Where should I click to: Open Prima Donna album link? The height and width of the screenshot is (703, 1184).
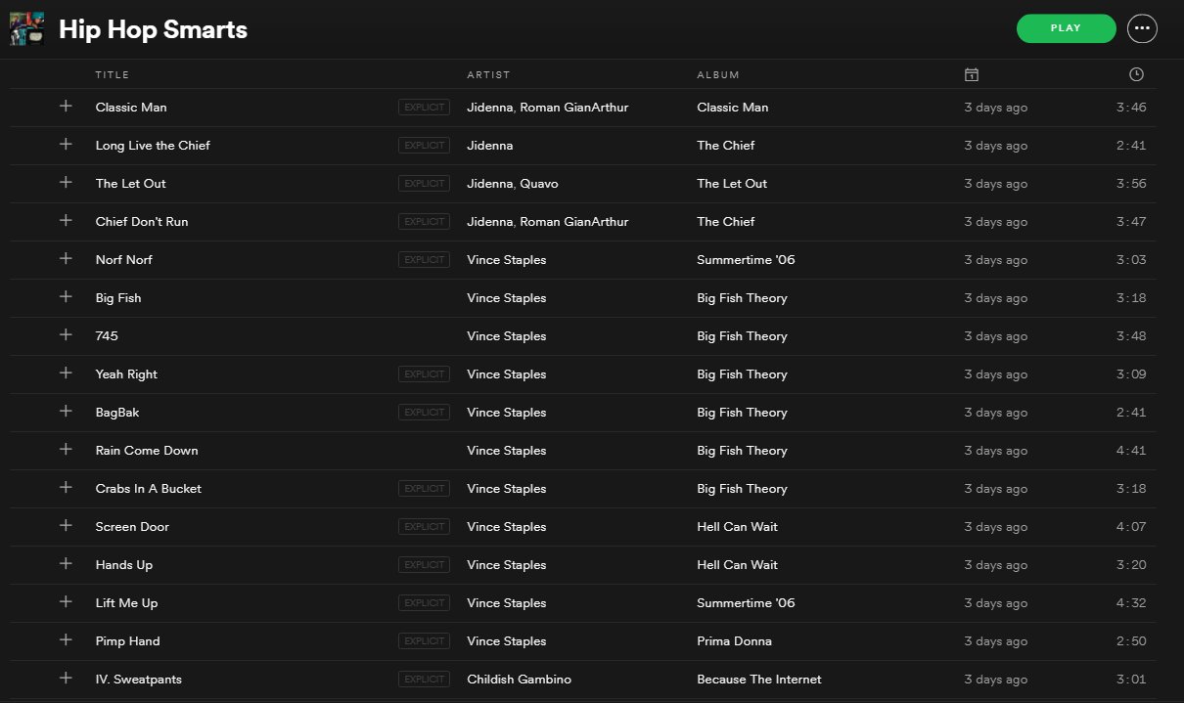(x=734, y=641)
